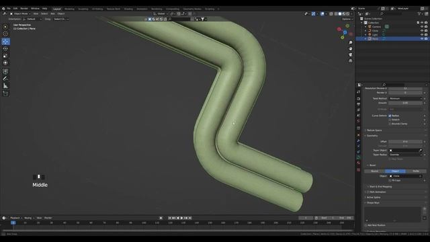430x242 pixels.
Task: Click the navigation gizmo red X axis
Action: pos(339,29)
